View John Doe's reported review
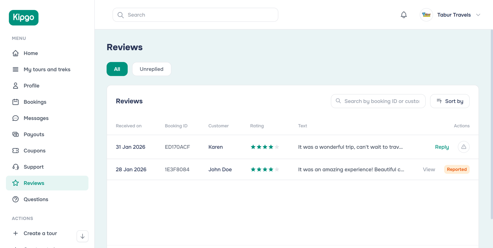The image size is (493, 248). point(429,169)
